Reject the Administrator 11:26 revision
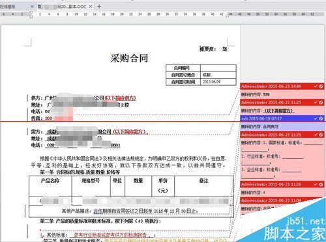 (321, 184)
